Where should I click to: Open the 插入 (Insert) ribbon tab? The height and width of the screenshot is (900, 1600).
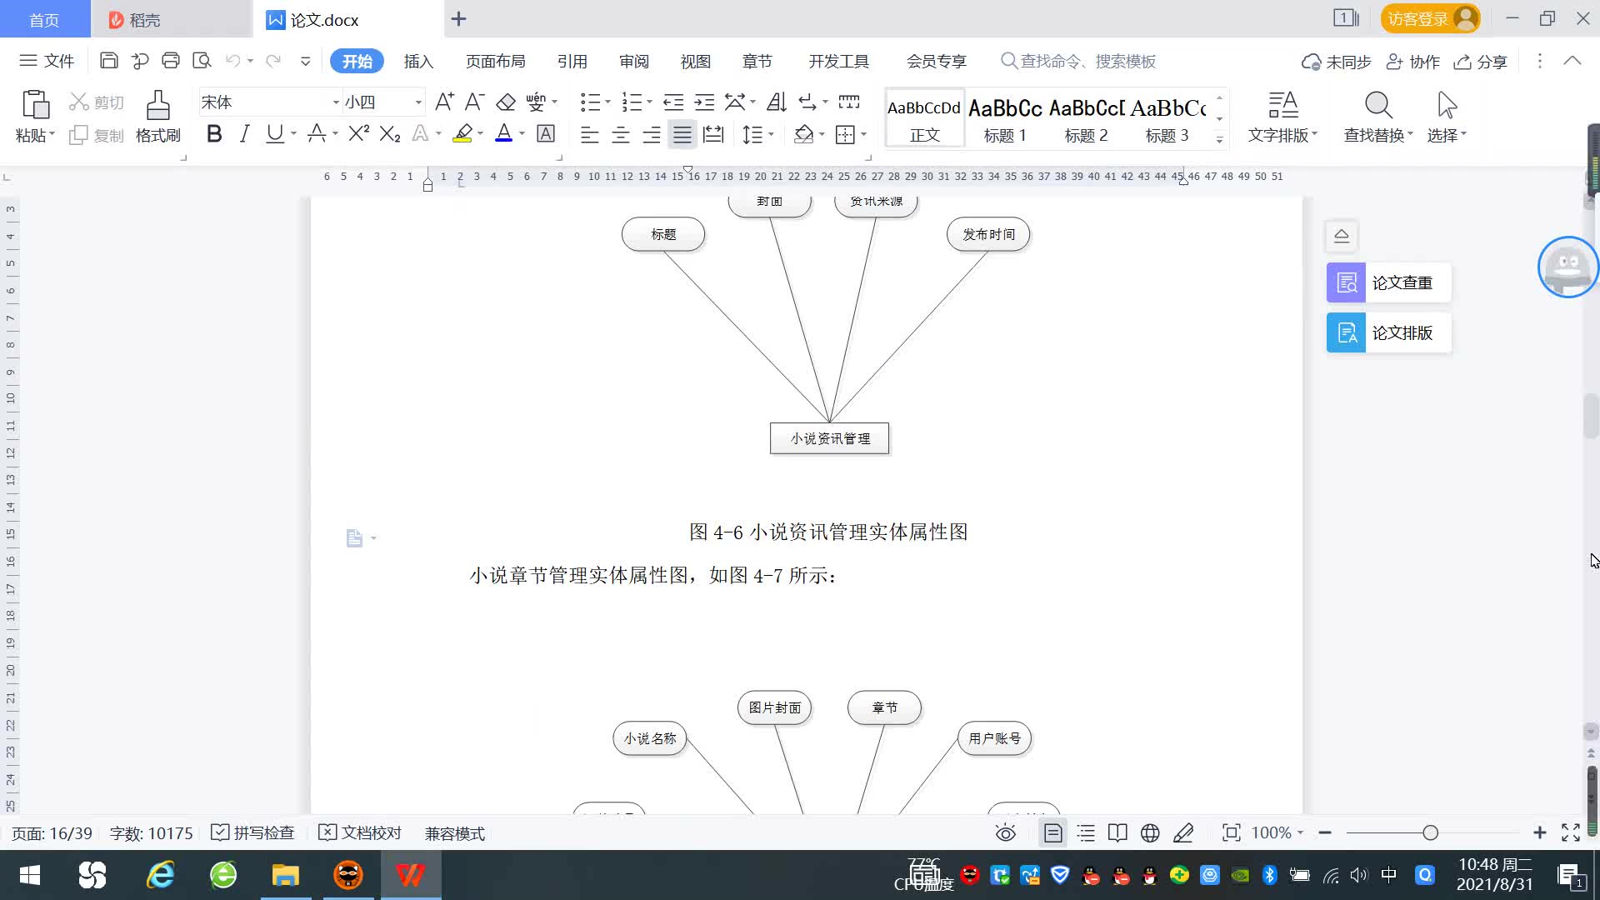tap(418, 61)
